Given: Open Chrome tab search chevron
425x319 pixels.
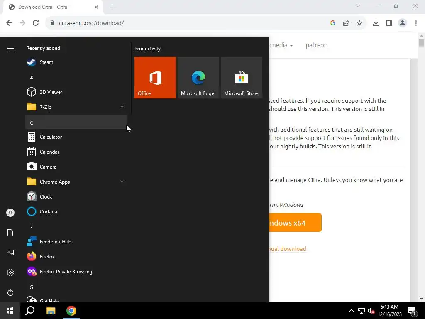Looking at the screenshot, I should click(x=358, y=6).
